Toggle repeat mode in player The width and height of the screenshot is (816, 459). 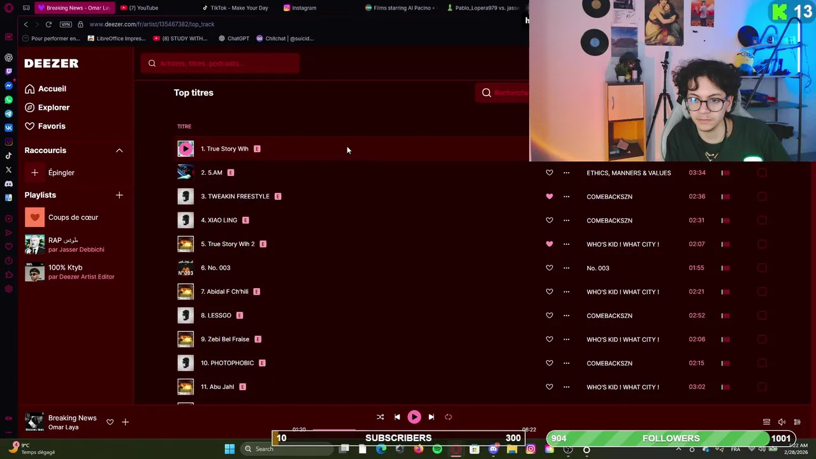pos(448,417)
